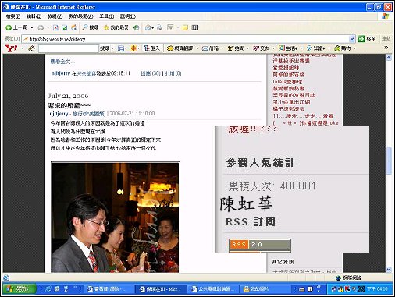395x297 pixels.
Task: Open the address bar history dropdown arrow
Action: pos(352,39)
